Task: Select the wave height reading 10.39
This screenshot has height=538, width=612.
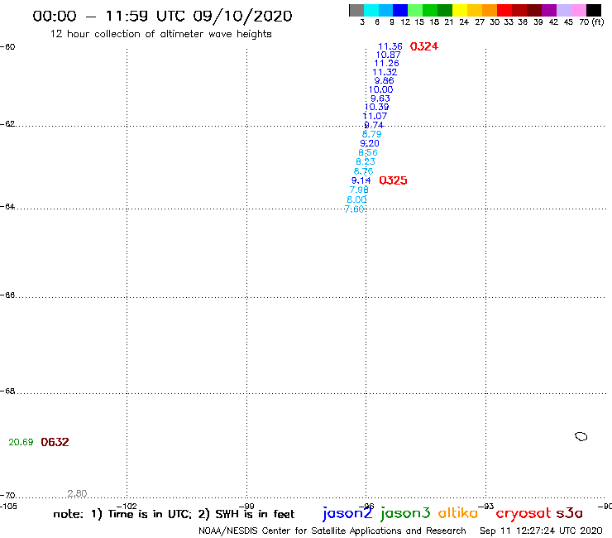Action: 376,107
